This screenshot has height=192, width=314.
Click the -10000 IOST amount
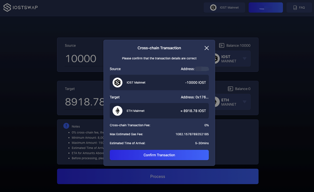[x=195, y=83]
